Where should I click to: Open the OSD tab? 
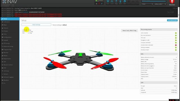point(10,68)
